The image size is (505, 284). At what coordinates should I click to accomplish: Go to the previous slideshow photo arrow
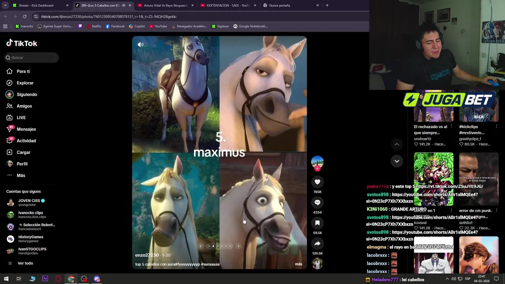click(x=200, y=246)
